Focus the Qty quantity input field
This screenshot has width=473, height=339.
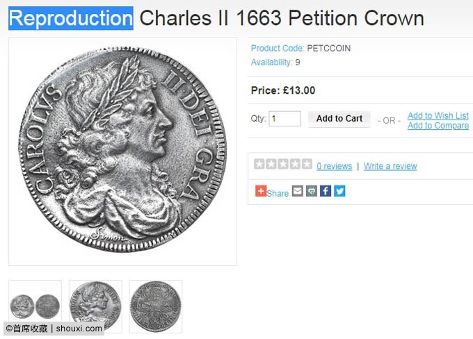[x=284, y=119]
